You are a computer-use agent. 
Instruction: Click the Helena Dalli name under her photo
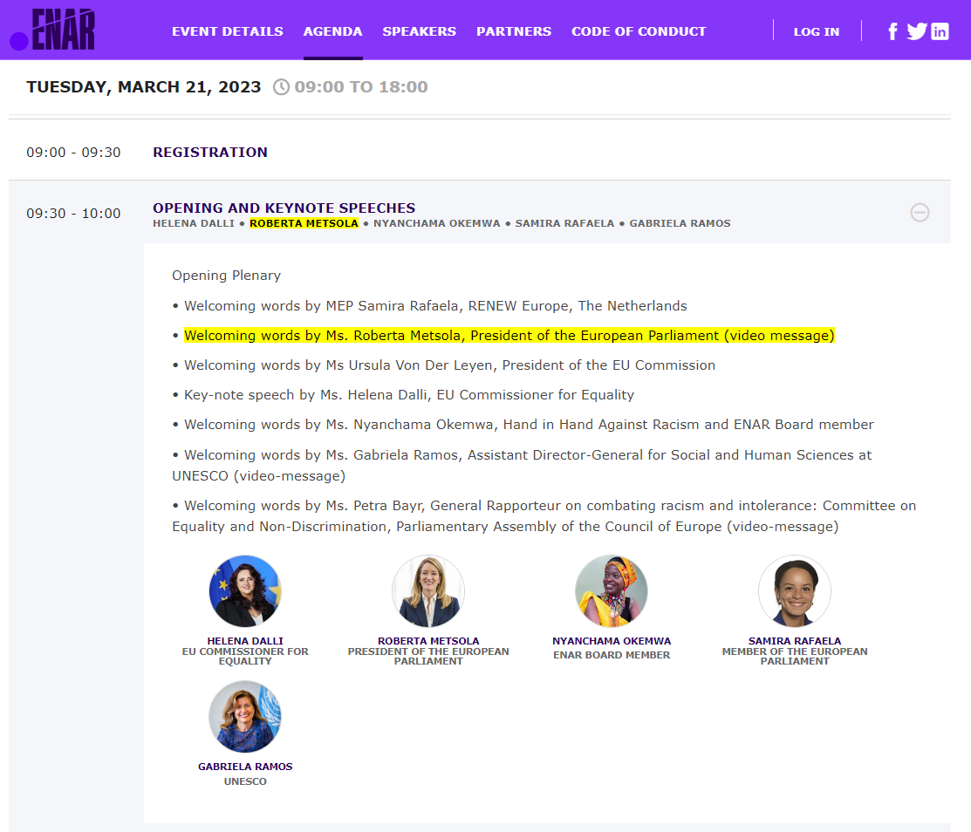pos(245,641)
